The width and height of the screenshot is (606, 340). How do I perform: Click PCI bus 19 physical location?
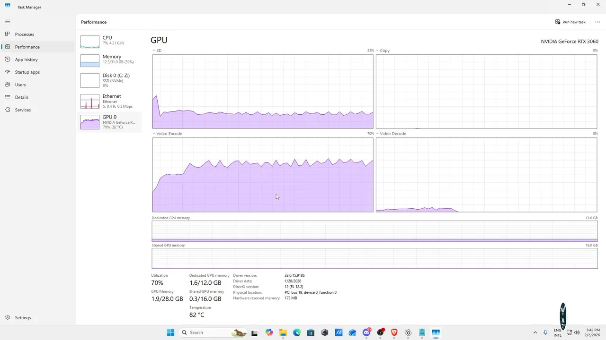coord(311,292)
